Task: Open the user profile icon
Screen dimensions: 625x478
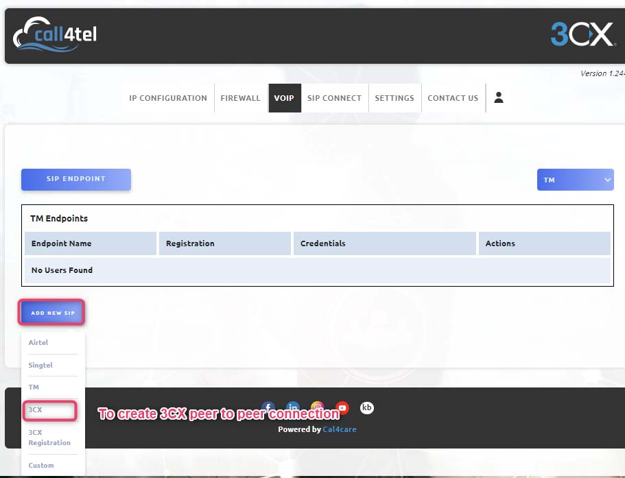Action: coord(498,97)
